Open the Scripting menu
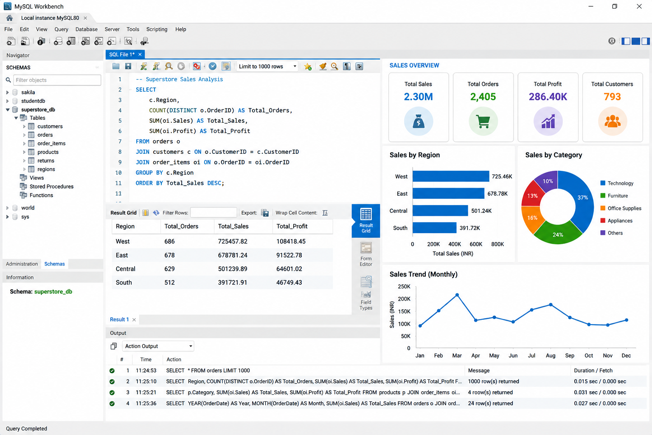The image size is (652, 435). [x=157, y=29]
